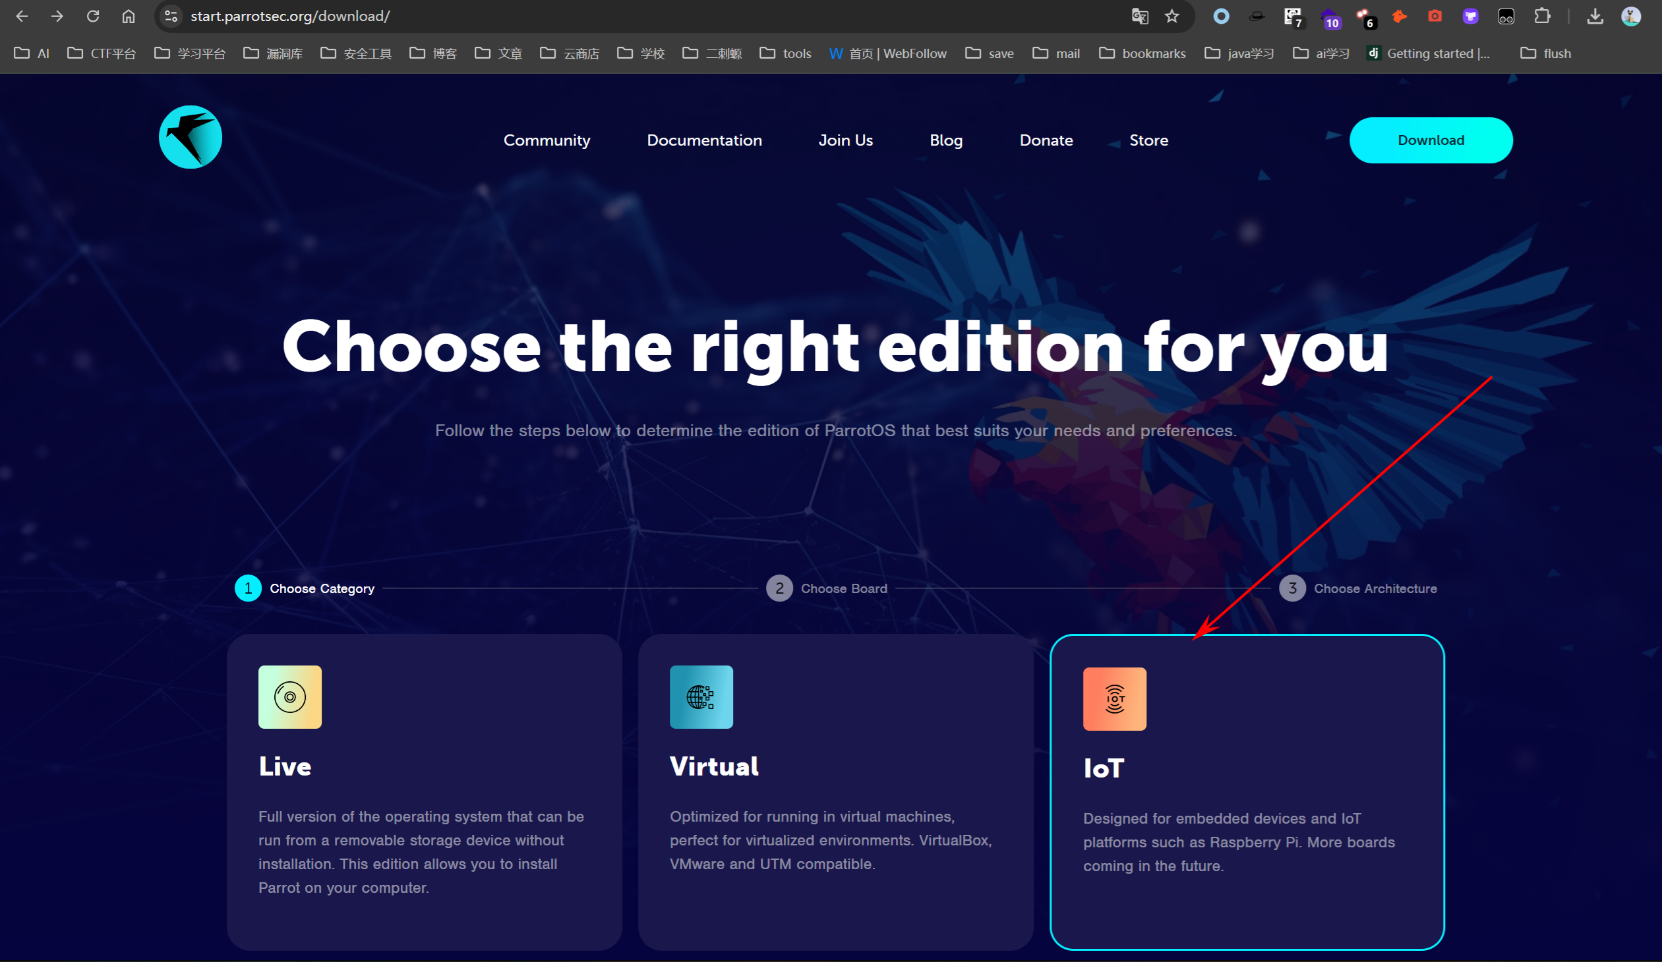Go to browser home page
The height and width of the screenshot is (962, 1662).
(129, 16)
